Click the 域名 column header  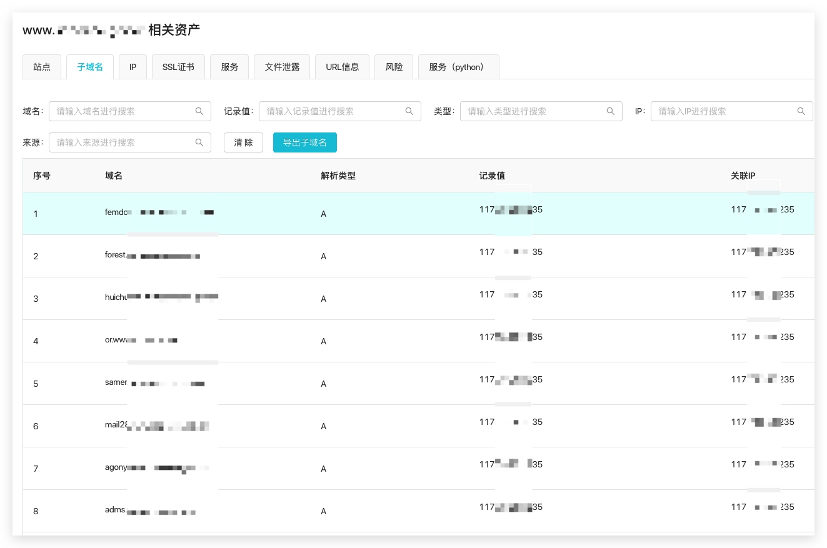point(114,176)
